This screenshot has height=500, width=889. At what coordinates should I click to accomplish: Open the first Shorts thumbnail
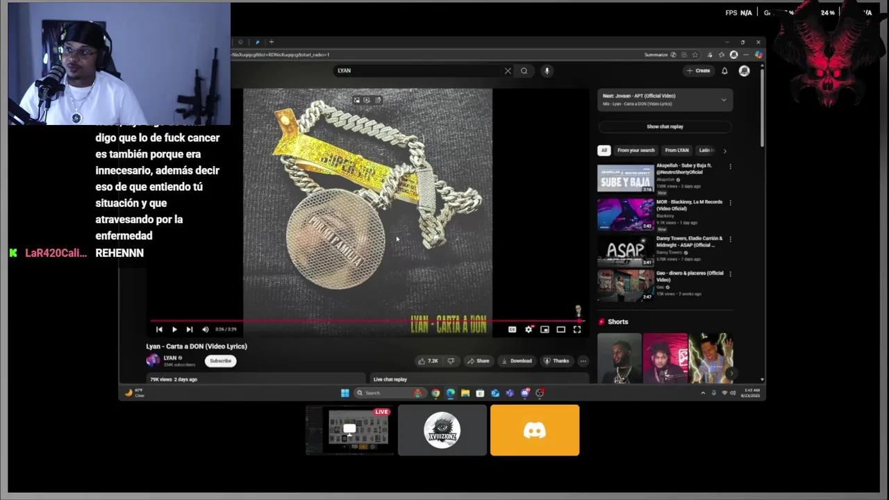tap(619, 358)
